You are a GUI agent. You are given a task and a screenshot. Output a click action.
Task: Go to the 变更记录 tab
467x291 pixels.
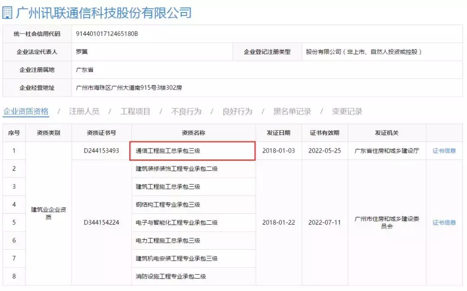347,112
